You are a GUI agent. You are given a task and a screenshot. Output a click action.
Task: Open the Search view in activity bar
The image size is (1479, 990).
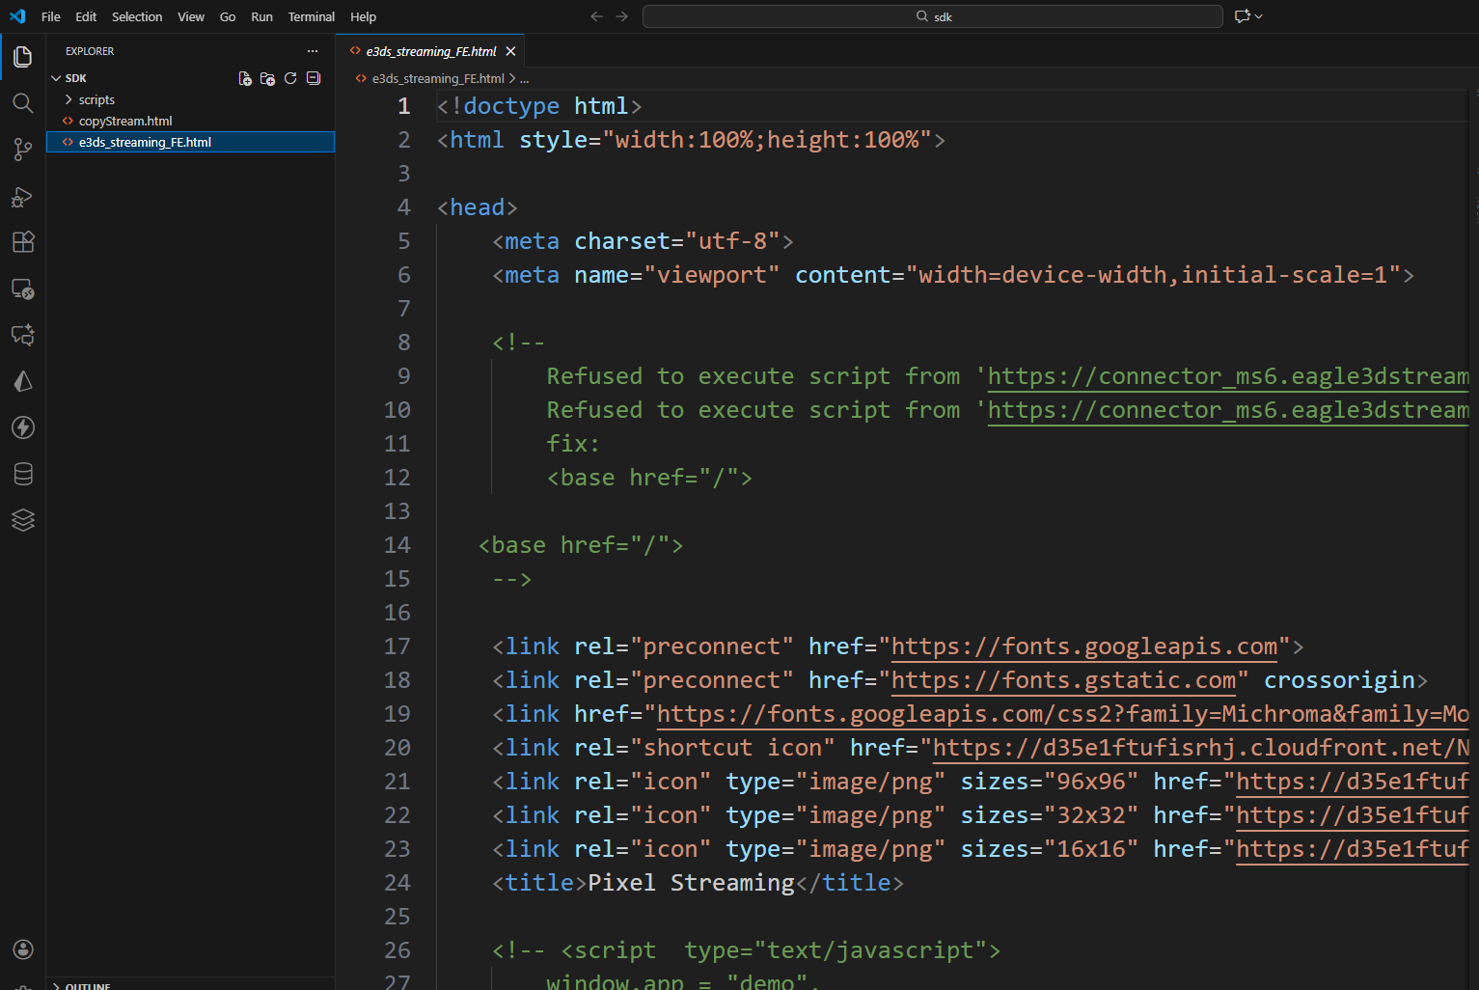[22, 103]
